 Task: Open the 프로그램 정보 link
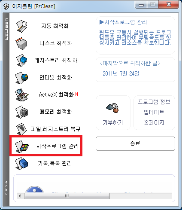tap(154, 102)
